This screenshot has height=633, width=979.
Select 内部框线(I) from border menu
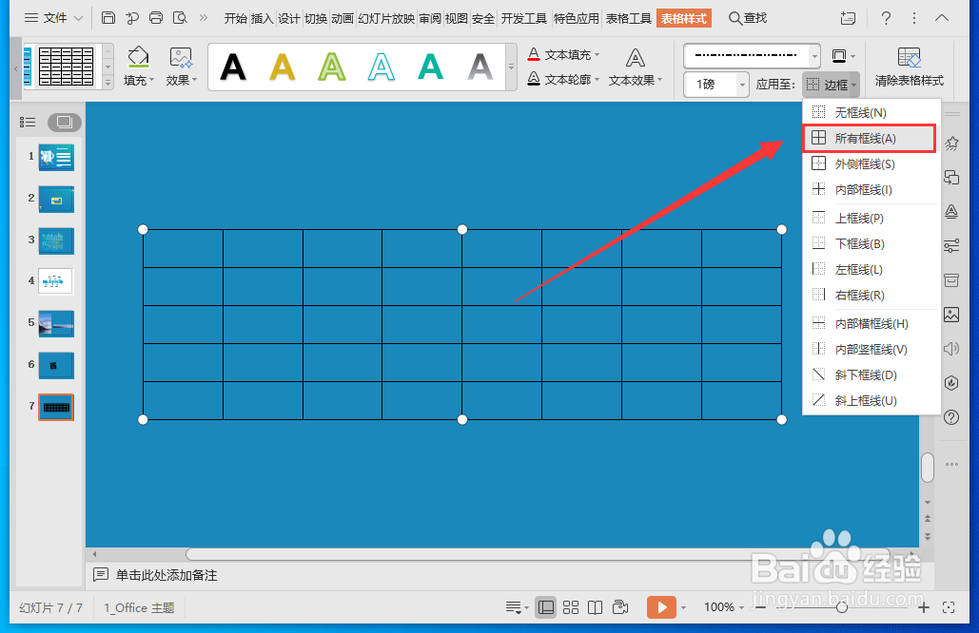point(871,189)
